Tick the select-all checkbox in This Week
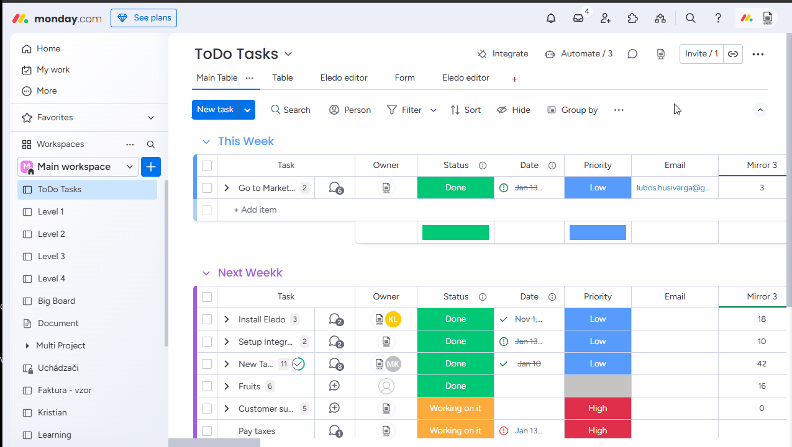Image resolution: width=792 pixels, height=447 pixels. click(x=207, y=166)
